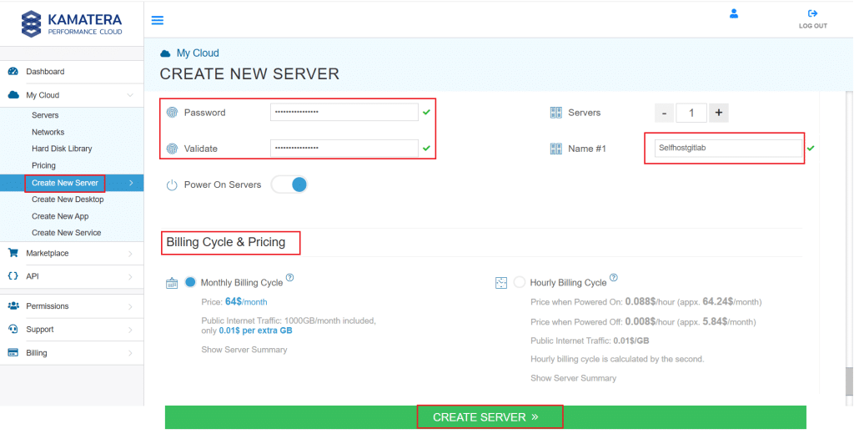Click the servers quantity field
Viewport: 854px width, 434px height.
tap(691, 113)
